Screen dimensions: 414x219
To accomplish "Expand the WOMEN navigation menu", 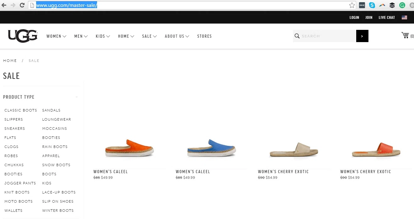I will tap(56, 36).
